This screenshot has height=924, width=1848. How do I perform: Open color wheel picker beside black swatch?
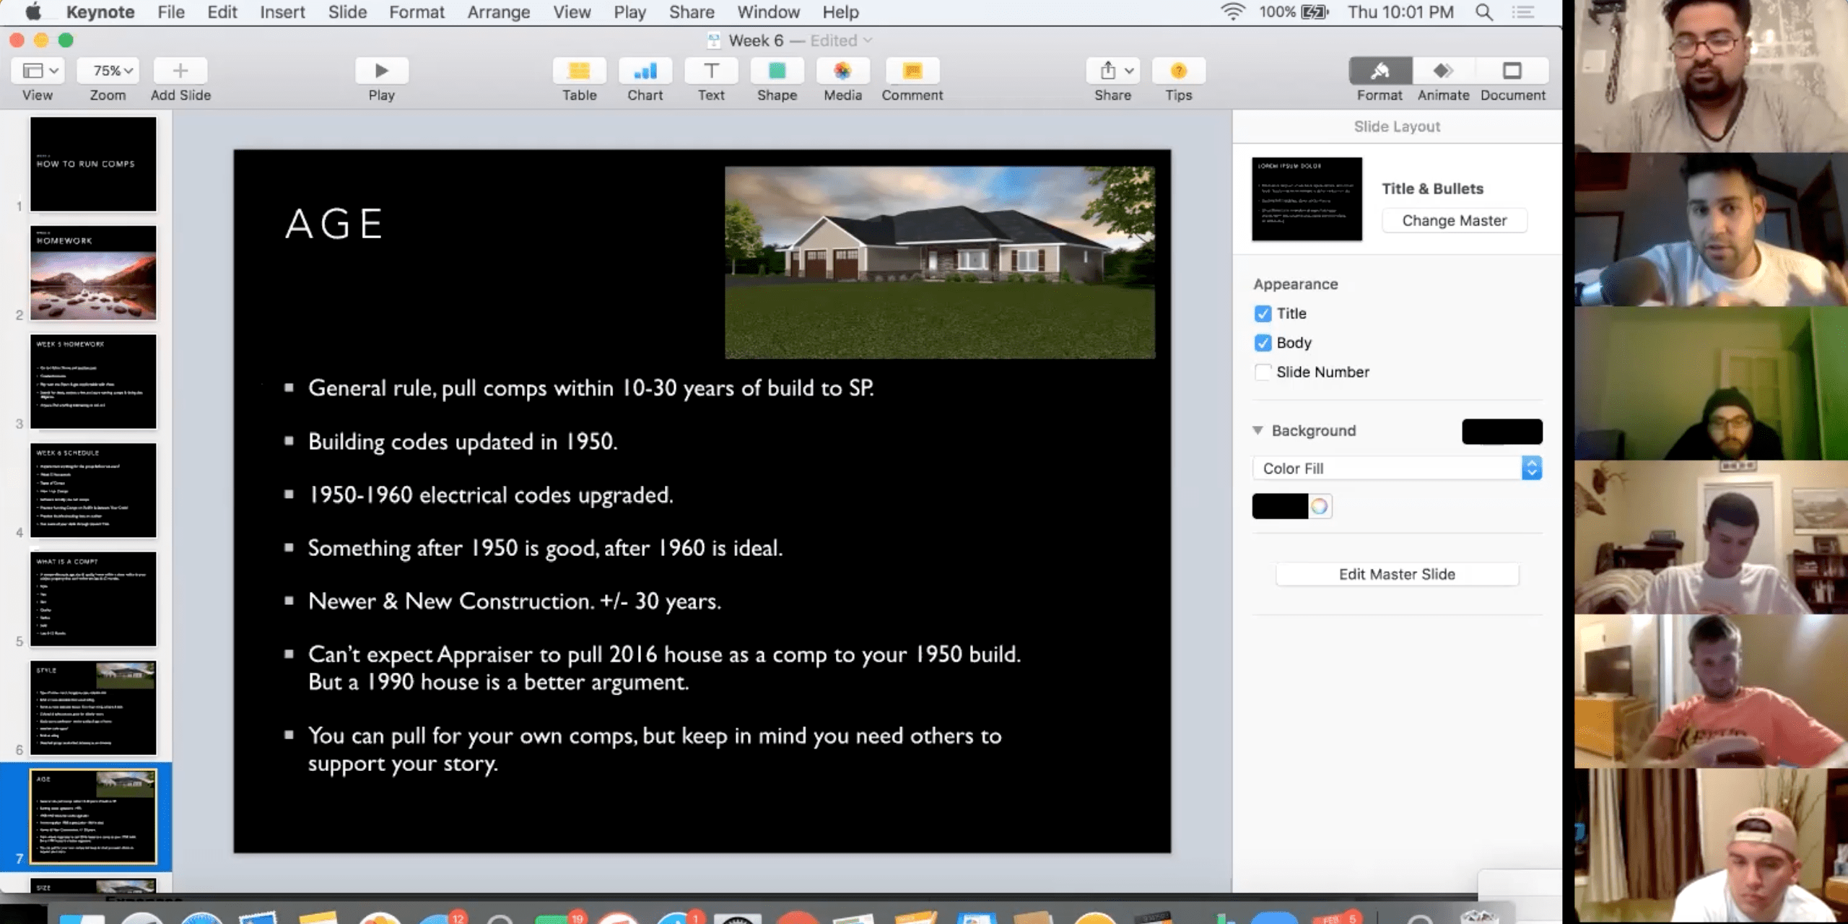1320,506
